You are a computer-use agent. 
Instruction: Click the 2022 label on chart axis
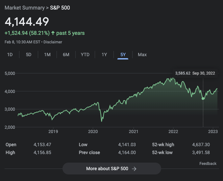[173, 132]
